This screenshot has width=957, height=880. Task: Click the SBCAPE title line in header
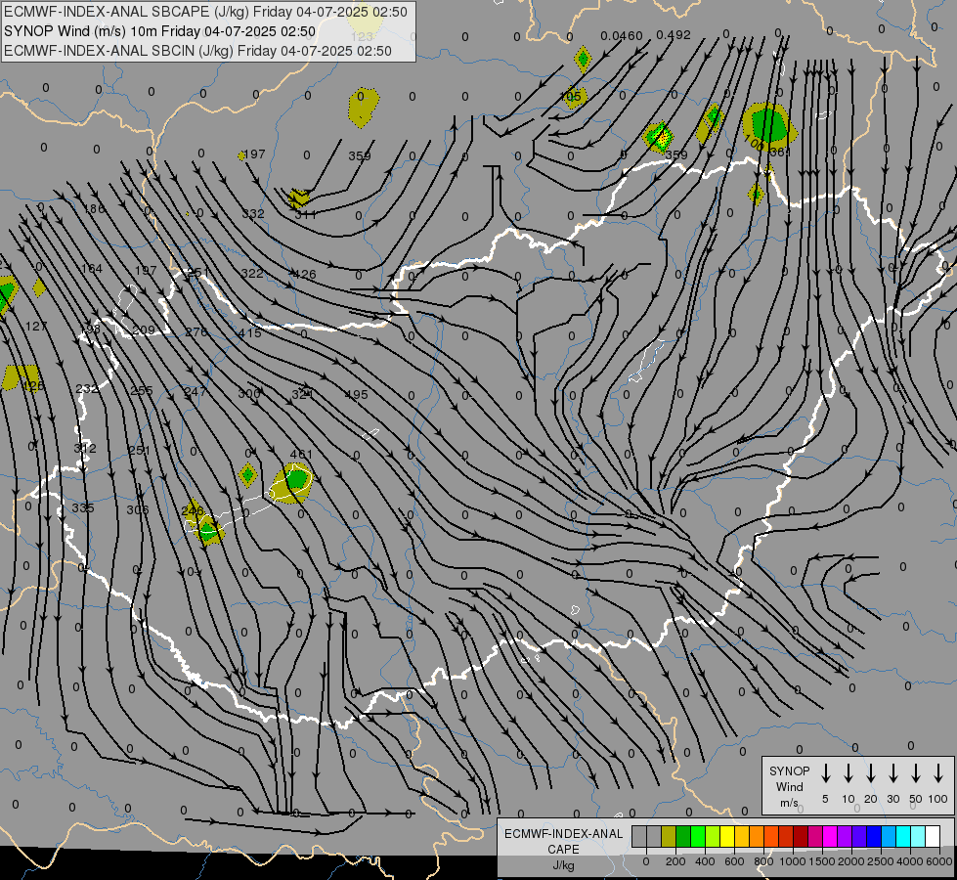(x=205, y=12)
